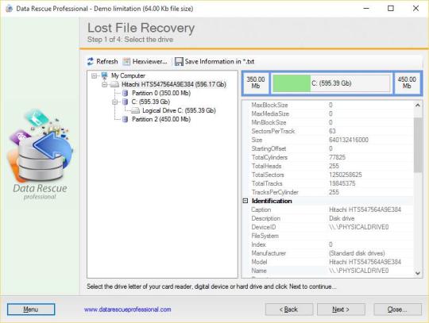Click the TotalCylinders value 77825
Image resolution: width=429 pixels, height=323 pixels.
pyautogui.click(x=337, y=157)
